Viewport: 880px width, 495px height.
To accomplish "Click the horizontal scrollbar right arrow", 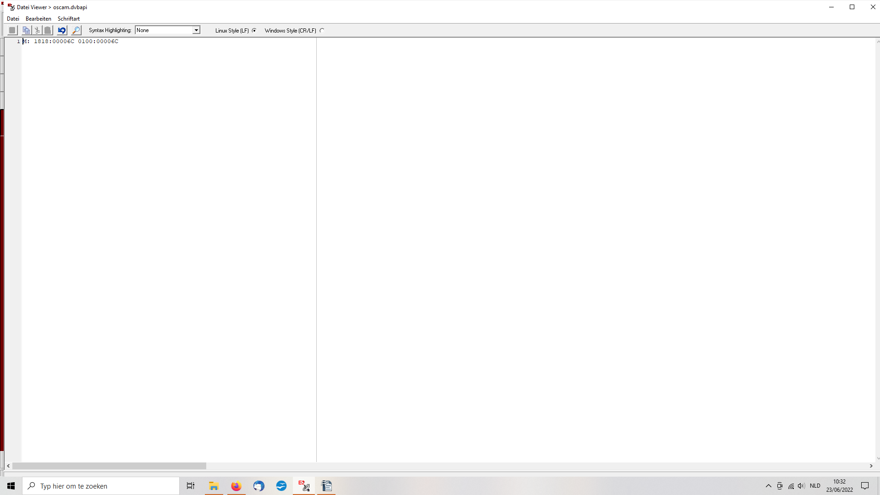I will [871, 466].
